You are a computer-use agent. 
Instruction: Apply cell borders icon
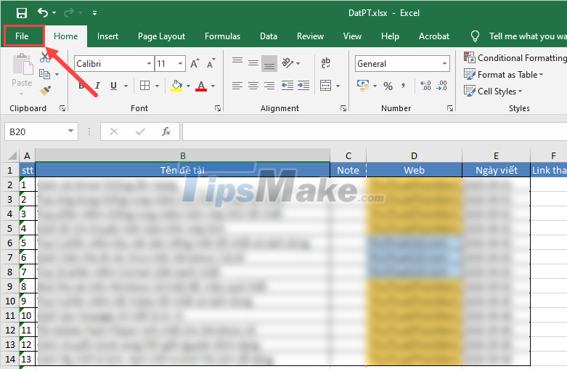pyautogui.click(x=144, y=86)
